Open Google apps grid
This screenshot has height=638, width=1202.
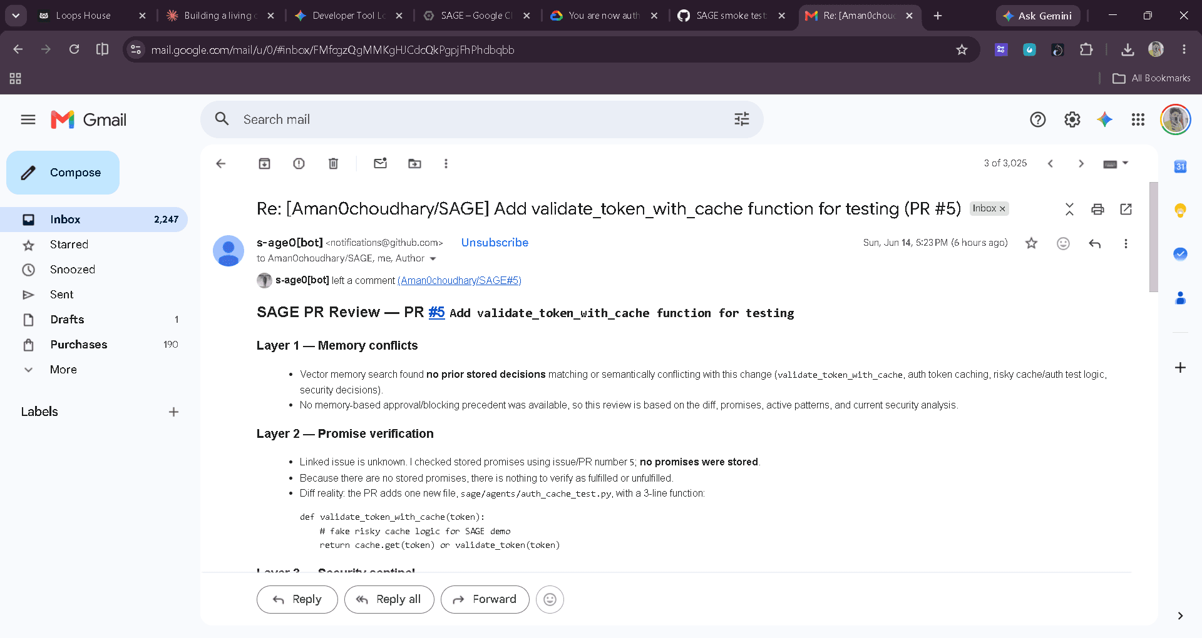[1138, 119]
